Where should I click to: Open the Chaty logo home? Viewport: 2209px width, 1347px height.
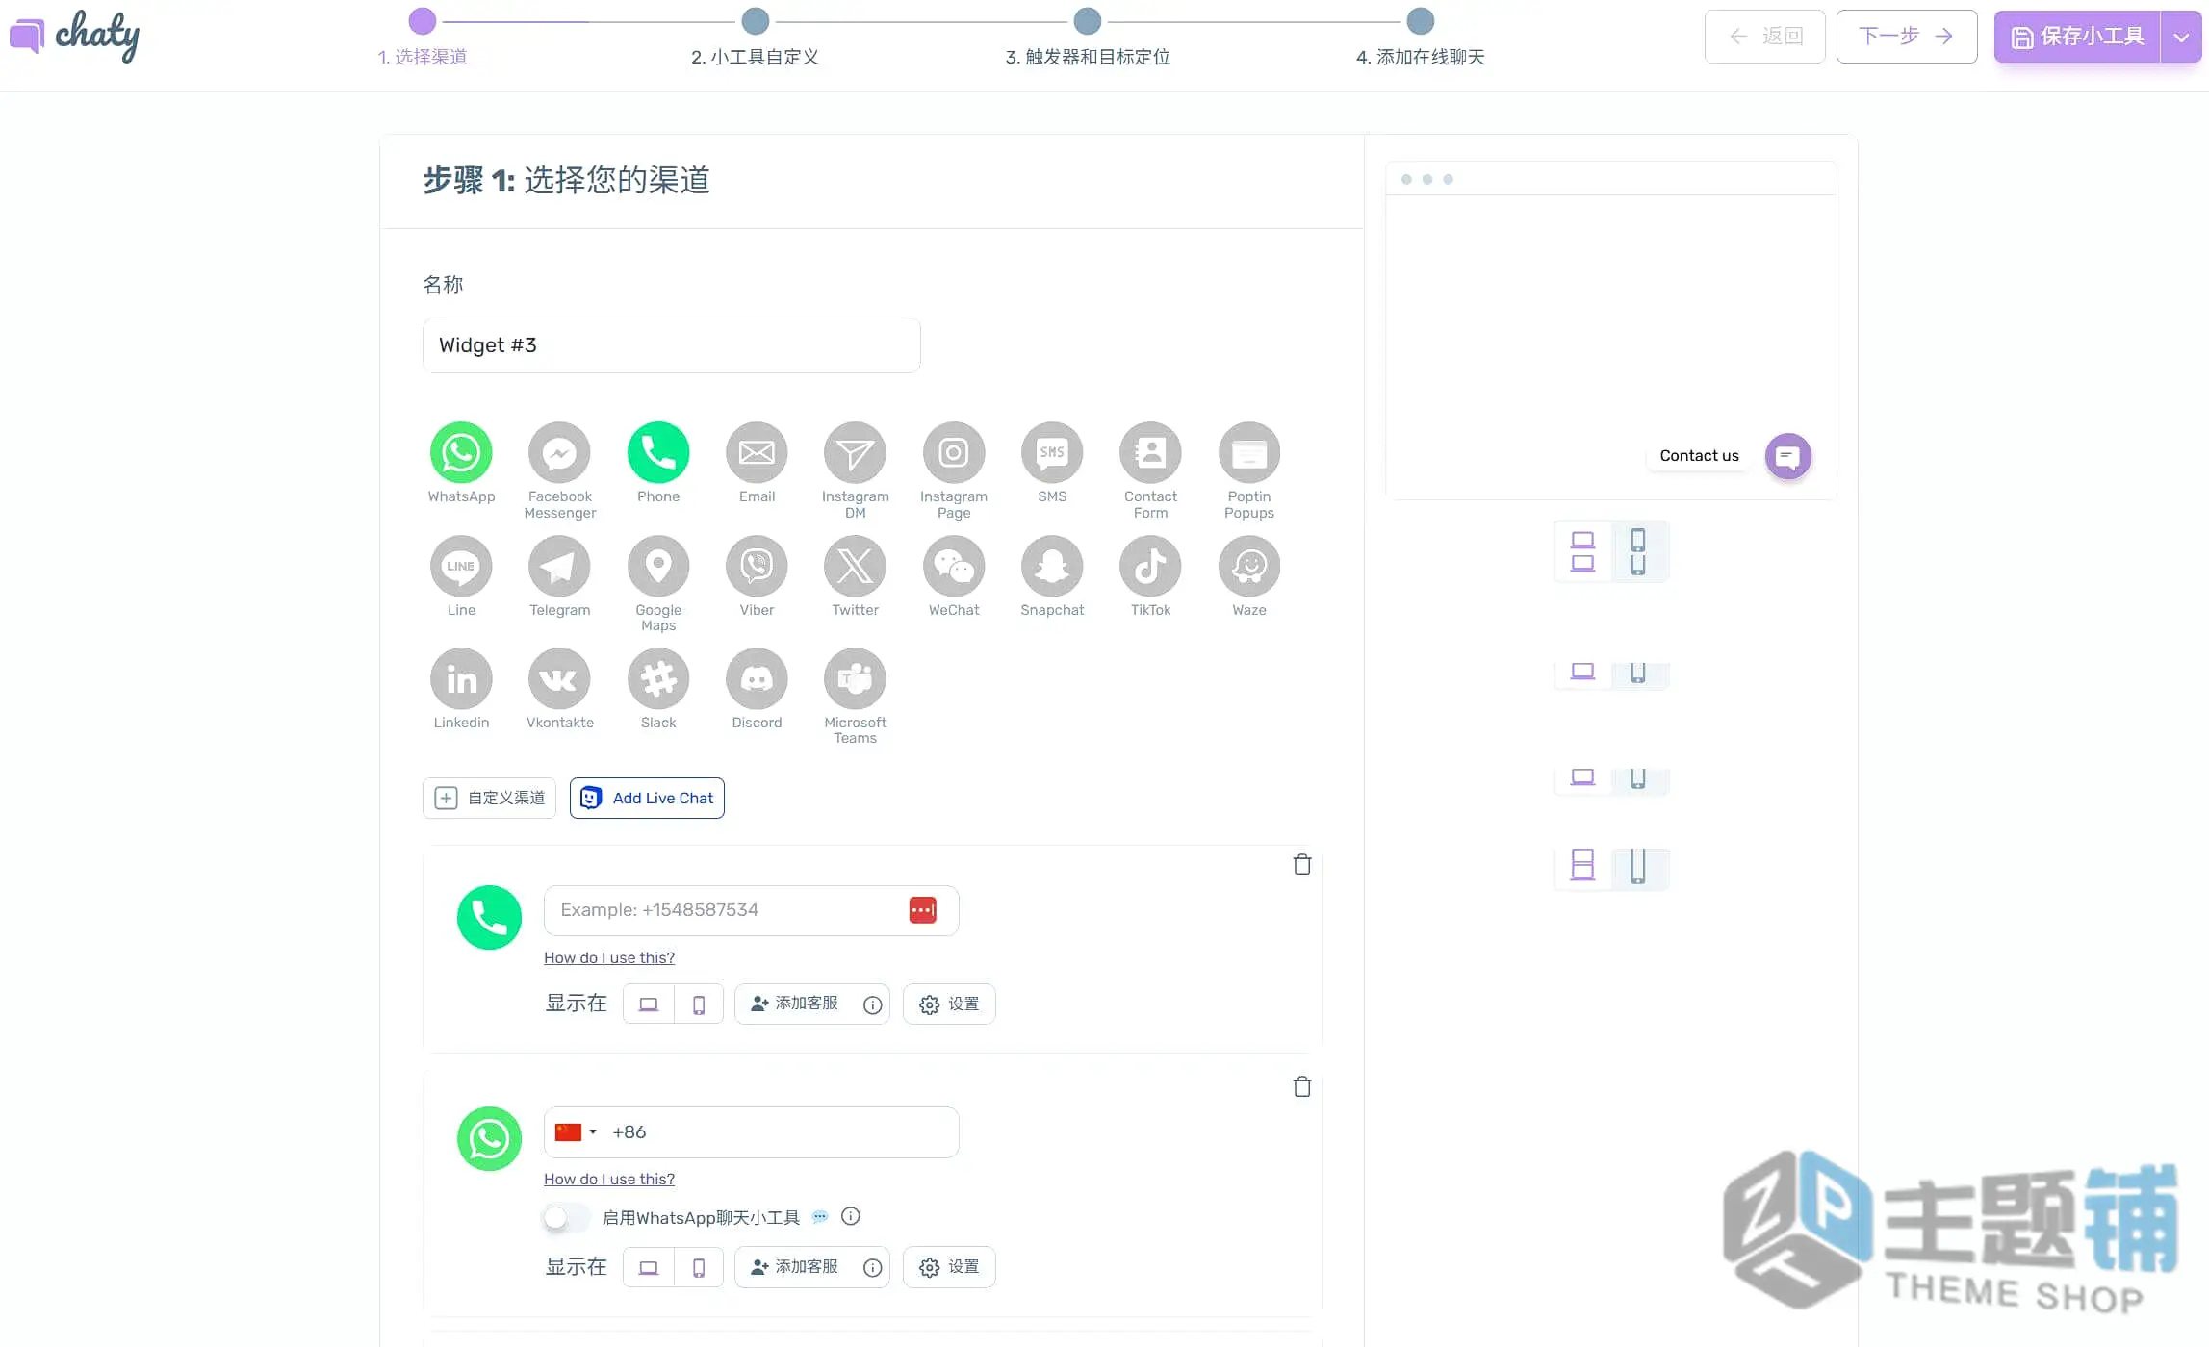pyautogui.click(x=74, y=37)
